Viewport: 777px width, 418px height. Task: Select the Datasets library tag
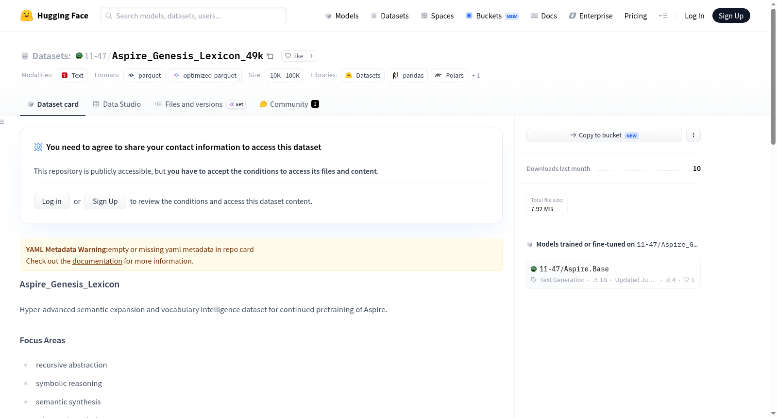pyautogui.click(x=363, y=75)
